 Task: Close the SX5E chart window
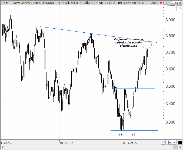[180, 3]
